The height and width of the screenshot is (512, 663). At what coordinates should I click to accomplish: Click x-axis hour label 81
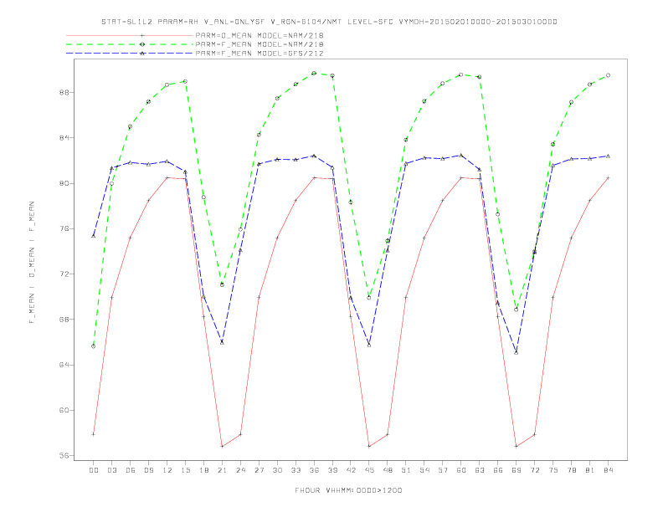590,470
